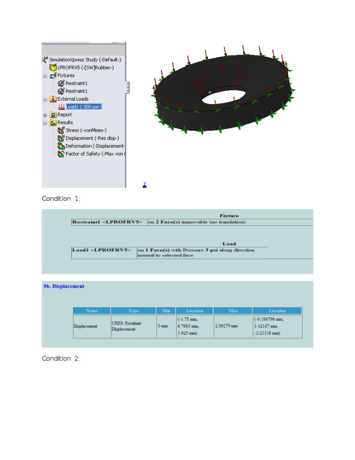Click the center hole of the ring model
Screen dimensions: 355x460
click(224, 96)
